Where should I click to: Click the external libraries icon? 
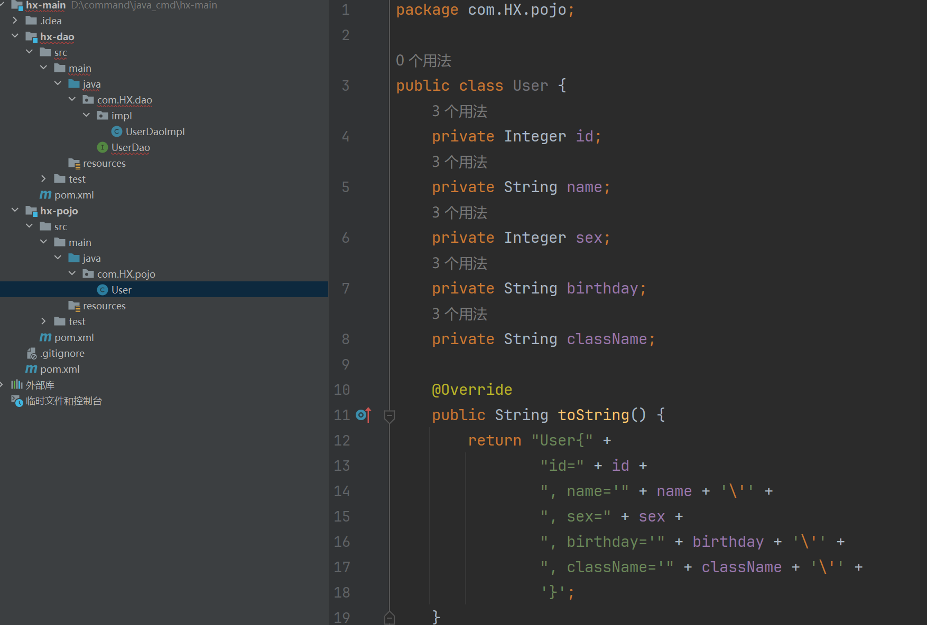click(17, 385)
